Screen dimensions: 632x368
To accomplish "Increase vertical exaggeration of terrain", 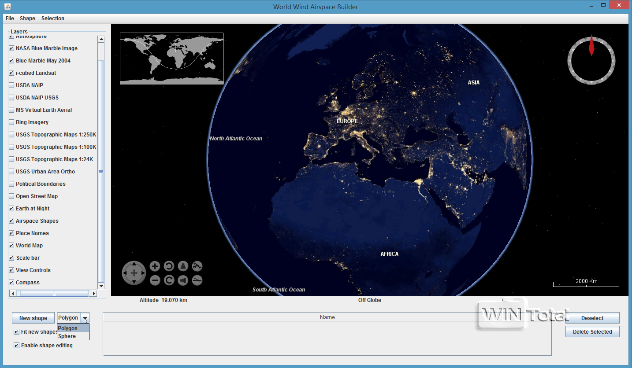I will click(x=197, y=266).
